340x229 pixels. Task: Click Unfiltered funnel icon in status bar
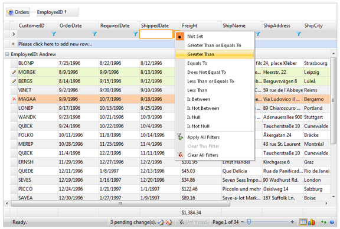click(x=181, y=222)
